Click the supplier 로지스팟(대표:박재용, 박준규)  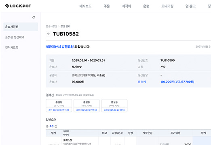(89, 75)
